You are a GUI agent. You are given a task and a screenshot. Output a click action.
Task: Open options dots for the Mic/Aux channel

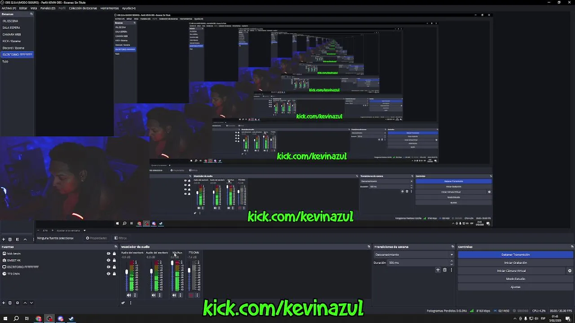point(180,295)
